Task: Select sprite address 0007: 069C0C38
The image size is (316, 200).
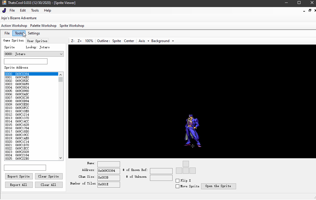Action: point(31,98)
